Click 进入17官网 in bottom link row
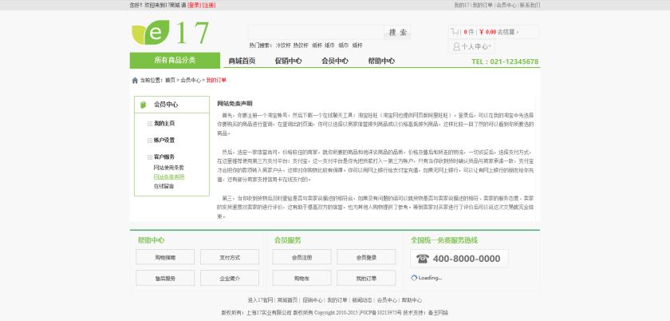Screen dimensions: 670x321 click(x=260, y=300)
